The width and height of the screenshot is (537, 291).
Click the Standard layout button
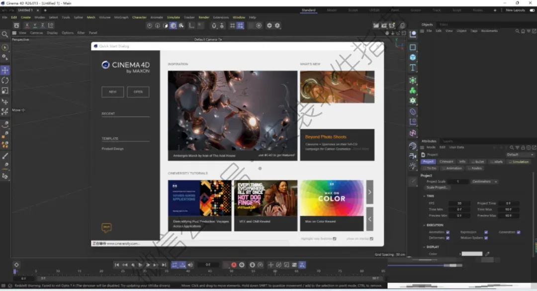pyautogui.click(x=308, y=10)
